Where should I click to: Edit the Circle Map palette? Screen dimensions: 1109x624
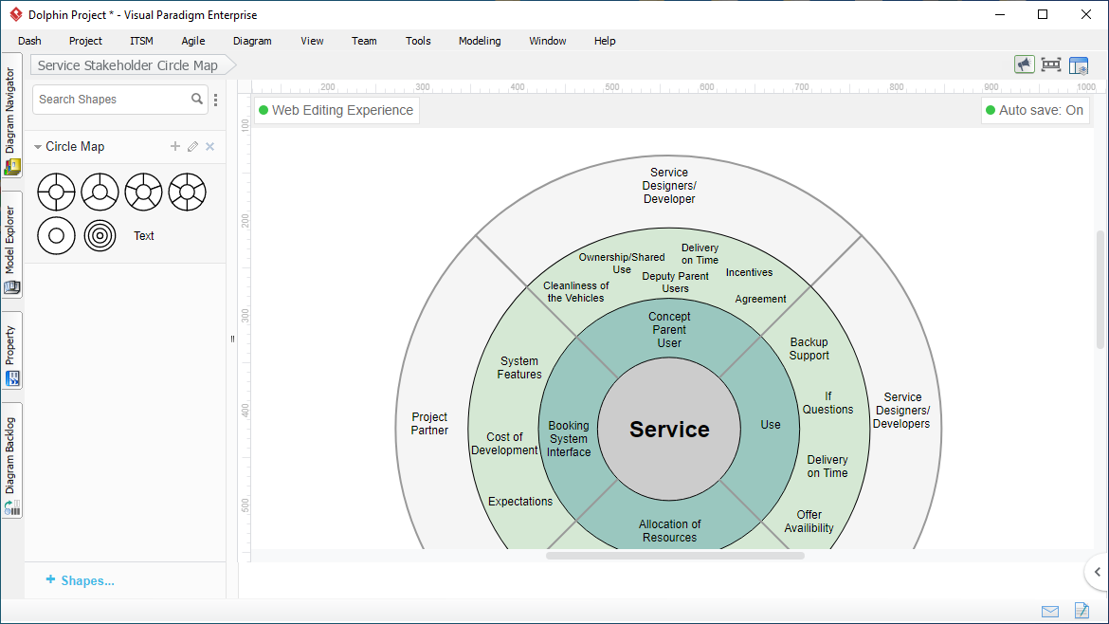point(192,146)
